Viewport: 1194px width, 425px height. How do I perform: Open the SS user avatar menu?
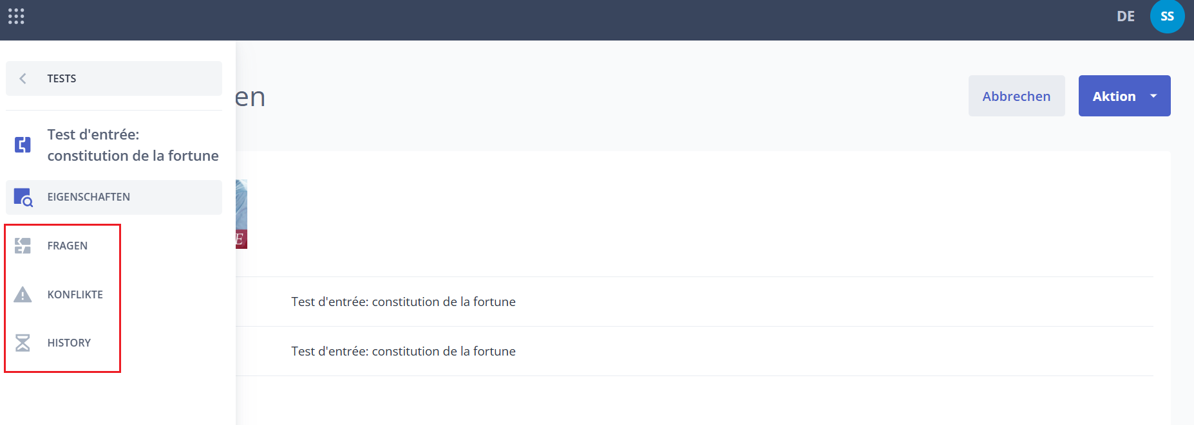[1167, 16]
